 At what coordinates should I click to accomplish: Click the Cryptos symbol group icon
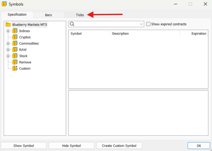(x=15, y=37)
